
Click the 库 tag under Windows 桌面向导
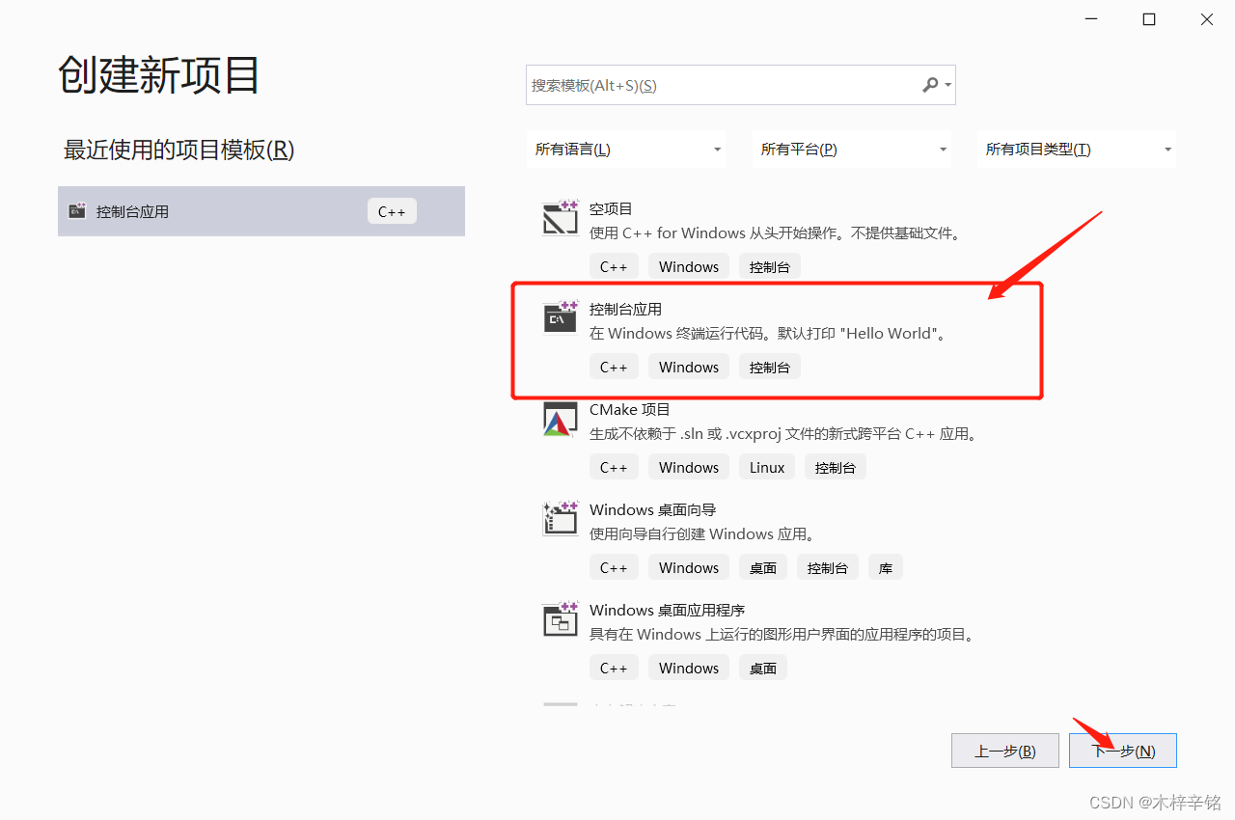pyautogui.click(x=886, y=567)
